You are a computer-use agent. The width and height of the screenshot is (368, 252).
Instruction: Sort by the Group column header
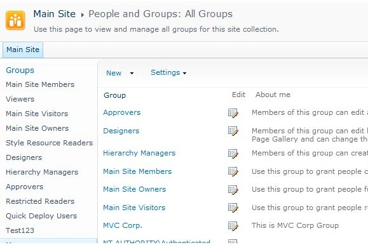[115, 95]
